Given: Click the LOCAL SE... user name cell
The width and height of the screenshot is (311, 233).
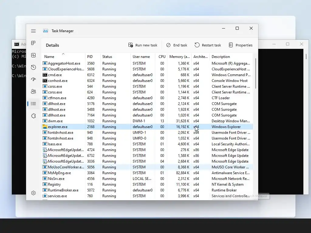Looking at the screenshot, I should point(142,178).
